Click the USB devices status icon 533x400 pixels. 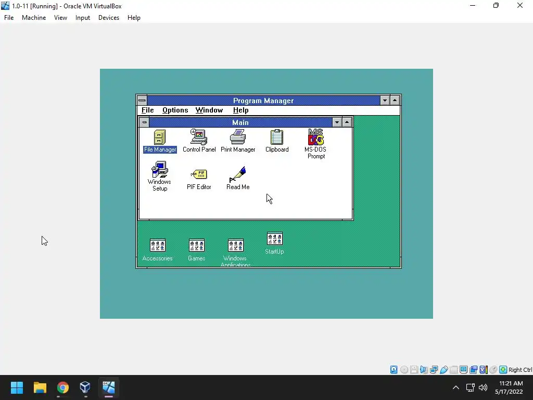click(x=443, y=370)
